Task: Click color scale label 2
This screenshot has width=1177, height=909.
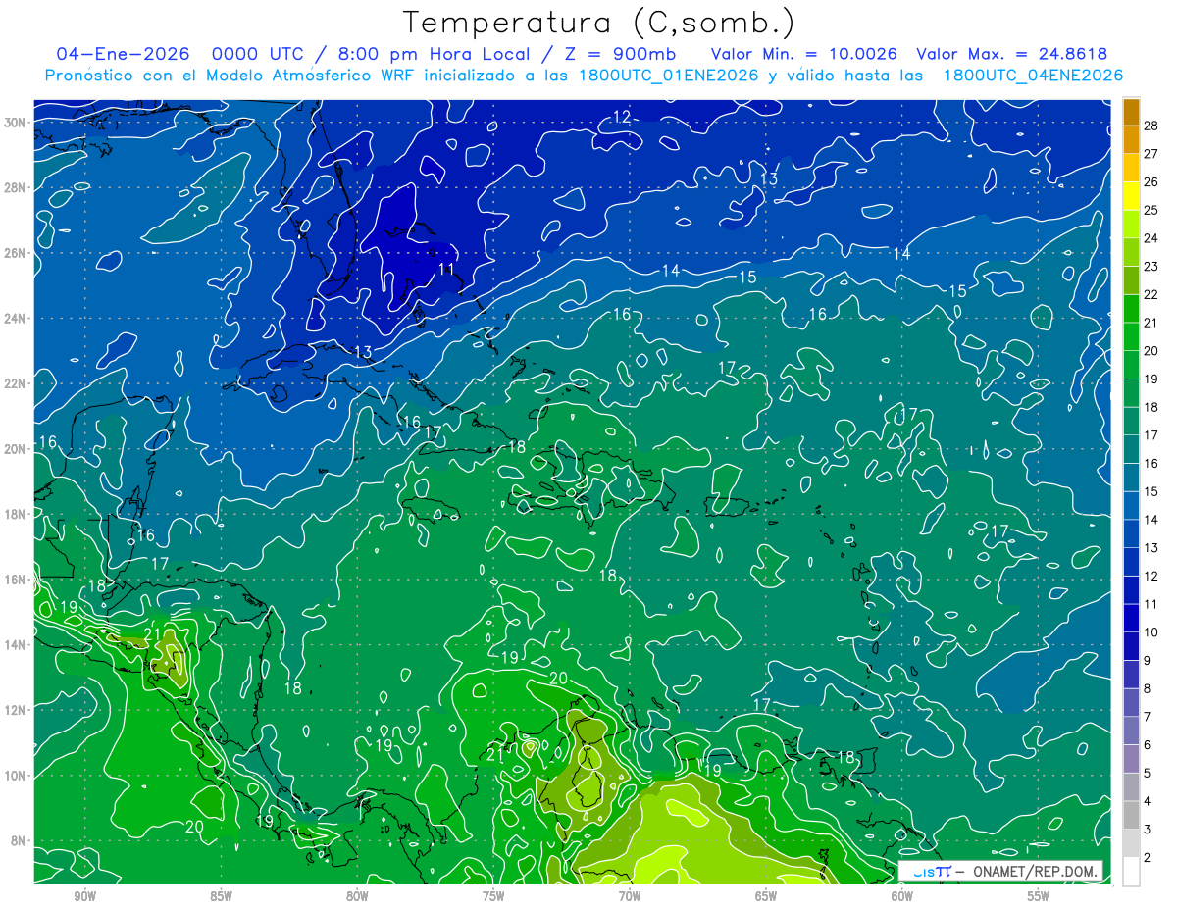Action: [1148, 858]
